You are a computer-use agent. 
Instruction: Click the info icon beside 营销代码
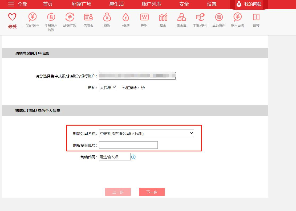(x=133, y=157)
